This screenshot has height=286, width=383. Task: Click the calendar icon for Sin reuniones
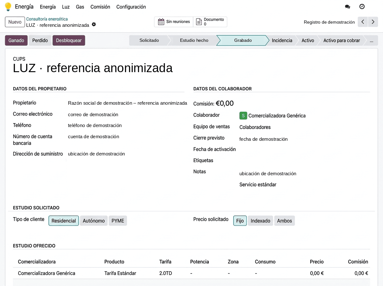point(161,22)
